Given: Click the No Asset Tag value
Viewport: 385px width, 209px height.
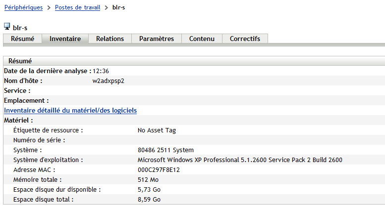Looking at the screenshot, I should coord(157,130).
